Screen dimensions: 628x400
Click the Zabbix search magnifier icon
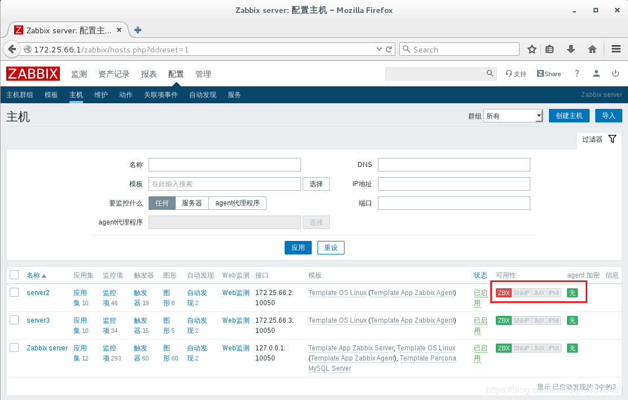[x=490, y=73]
